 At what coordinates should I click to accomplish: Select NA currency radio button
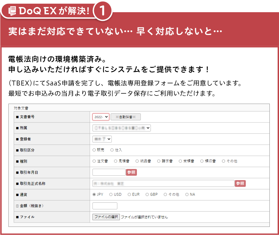click(187, 195)
